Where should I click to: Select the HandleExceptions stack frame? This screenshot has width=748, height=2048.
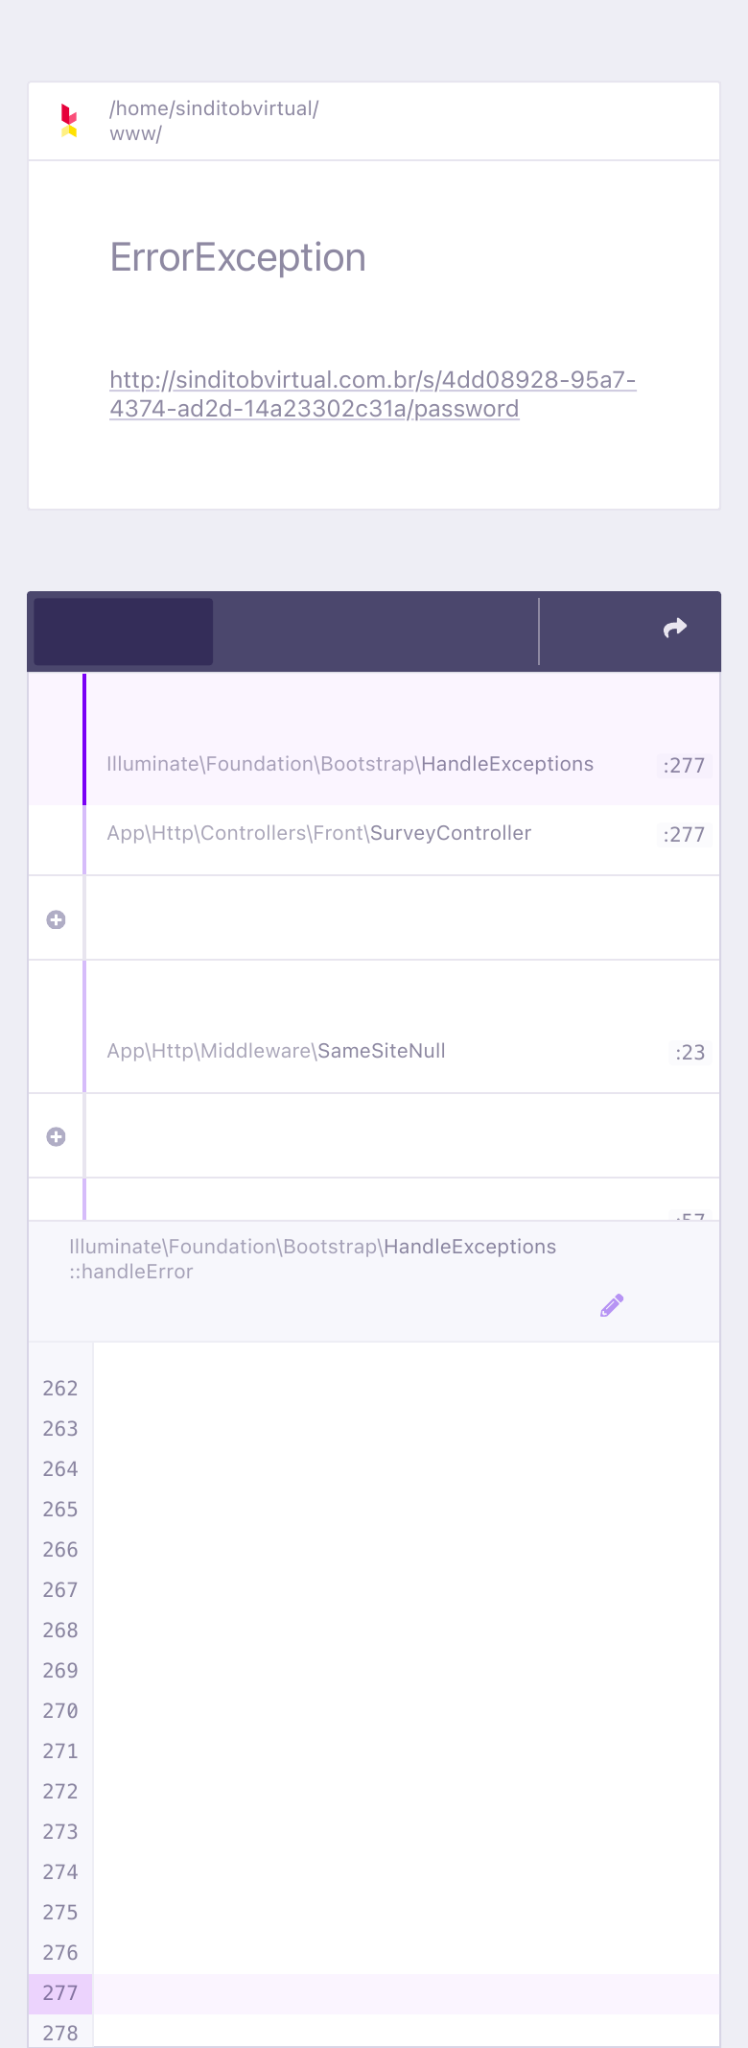coord(350,764)
